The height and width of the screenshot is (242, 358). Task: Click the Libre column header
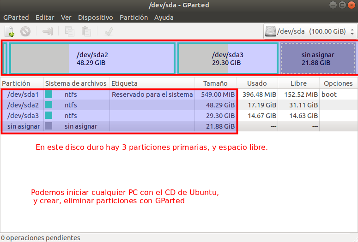click(x=298, y=83)
